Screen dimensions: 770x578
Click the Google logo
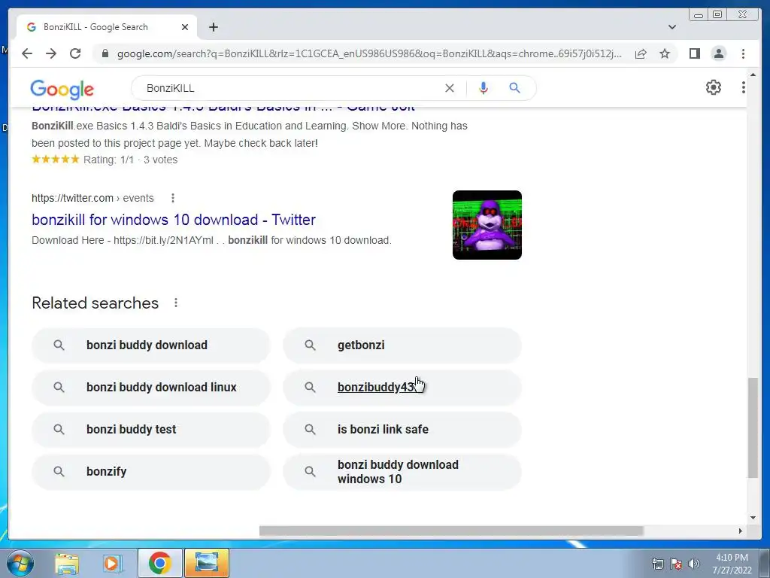(x=62, y=89)
